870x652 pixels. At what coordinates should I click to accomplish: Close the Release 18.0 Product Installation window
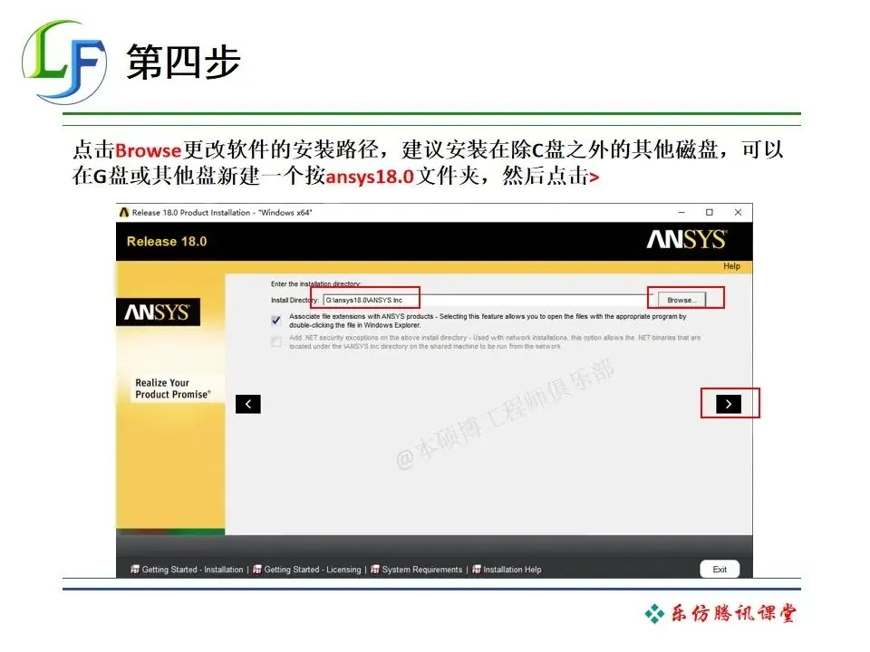[x=738, y=212]
